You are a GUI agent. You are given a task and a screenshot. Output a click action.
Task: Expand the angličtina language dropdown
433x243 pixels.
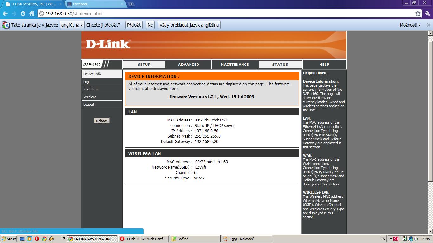coord(72,25)
